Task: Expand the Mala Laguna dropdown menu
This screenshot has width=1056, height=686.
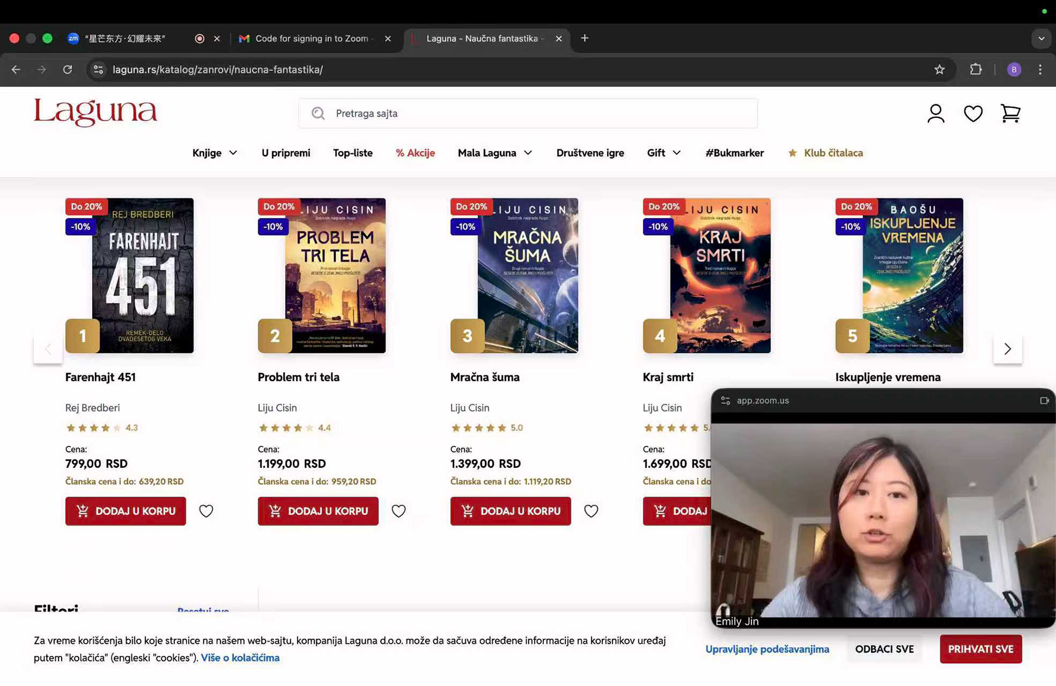Action: pos(495,153)
